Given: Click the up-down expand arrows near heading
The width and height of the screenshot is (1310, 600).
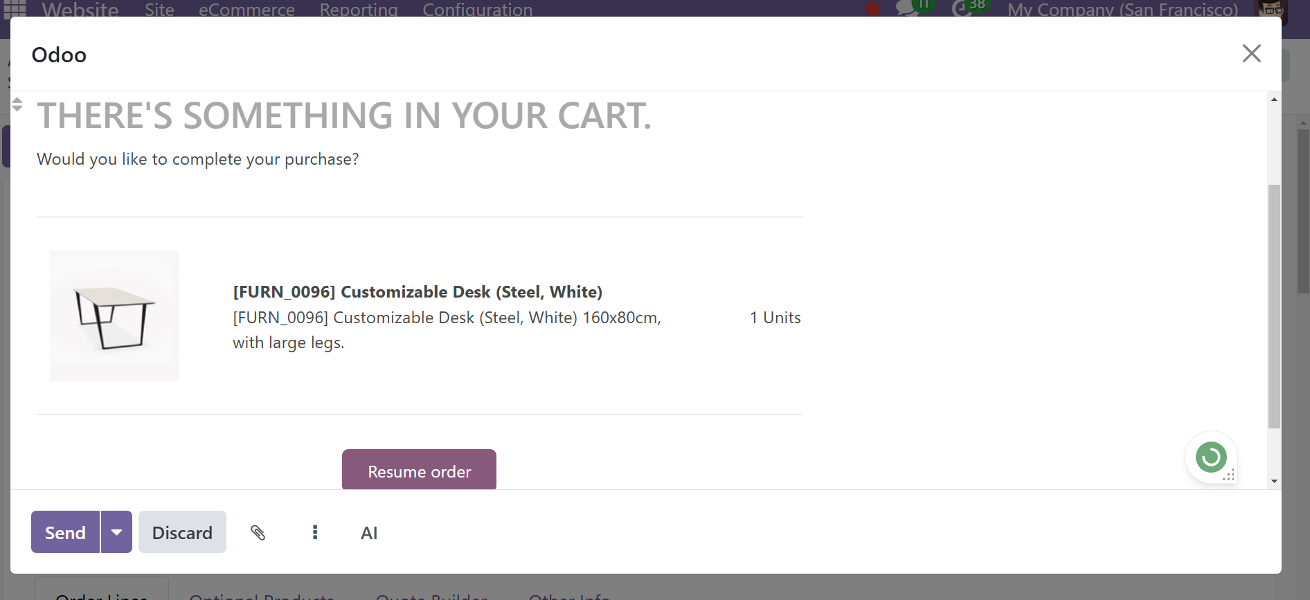Looking at the screenshot, I should point(17,104).
